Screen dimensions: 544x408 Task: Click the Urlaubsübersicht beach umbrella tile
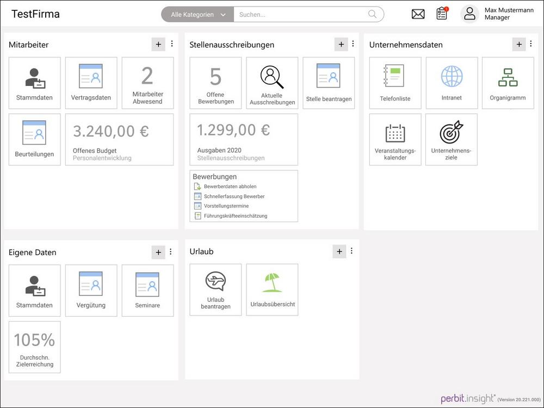[272, 289]
